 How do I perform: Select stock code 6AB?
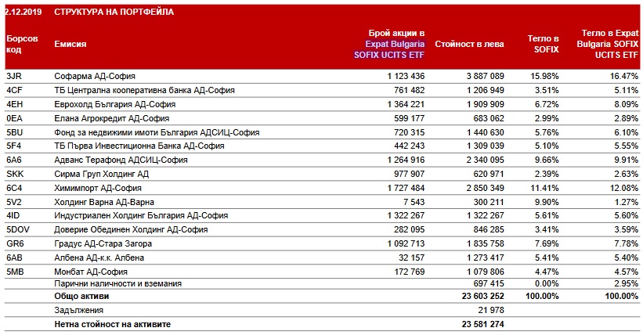click(15, 258)
